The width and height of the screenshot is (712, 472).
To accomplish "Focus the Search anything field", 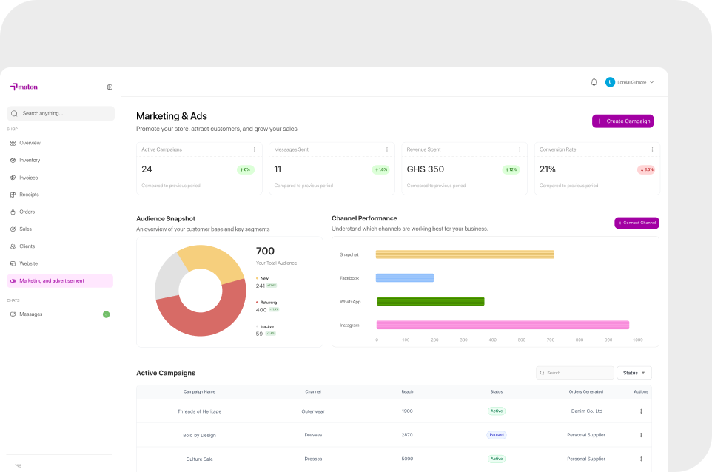I will (x=61, y=113).
